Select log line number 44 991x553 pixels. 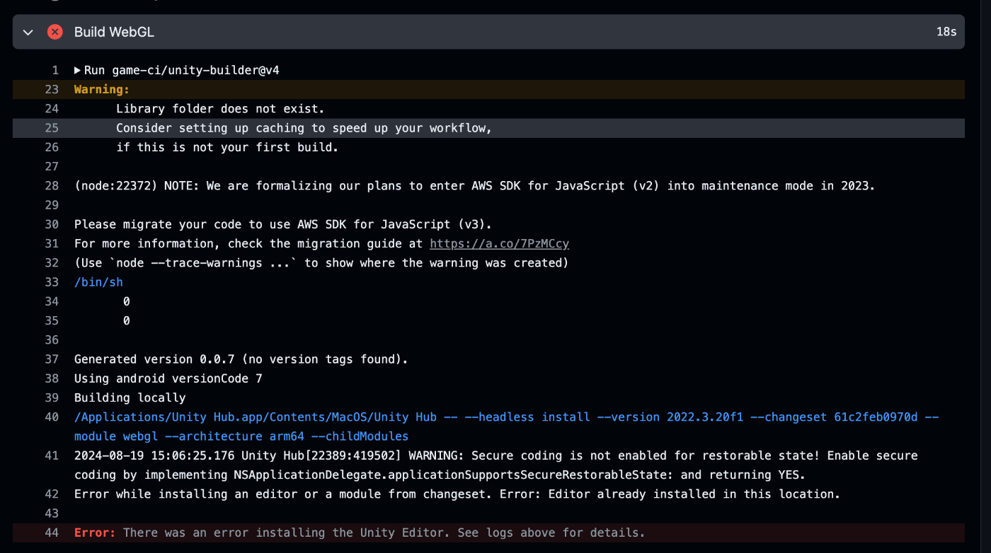point(51,532)
